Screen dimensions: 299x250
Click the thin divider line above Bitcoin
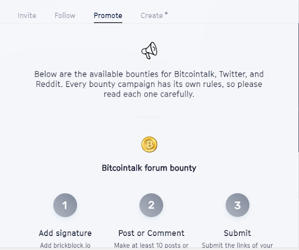[149, 117]
